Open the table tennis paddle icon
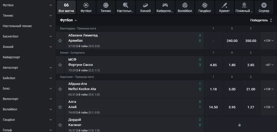Viewport: 277px width, 132px height. click(x=125, y=5)
